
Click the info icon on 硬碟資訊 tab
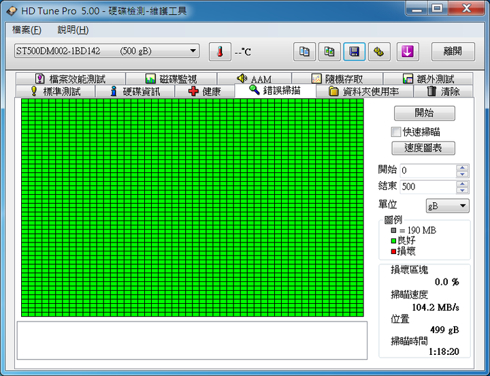tap(114, 91)
